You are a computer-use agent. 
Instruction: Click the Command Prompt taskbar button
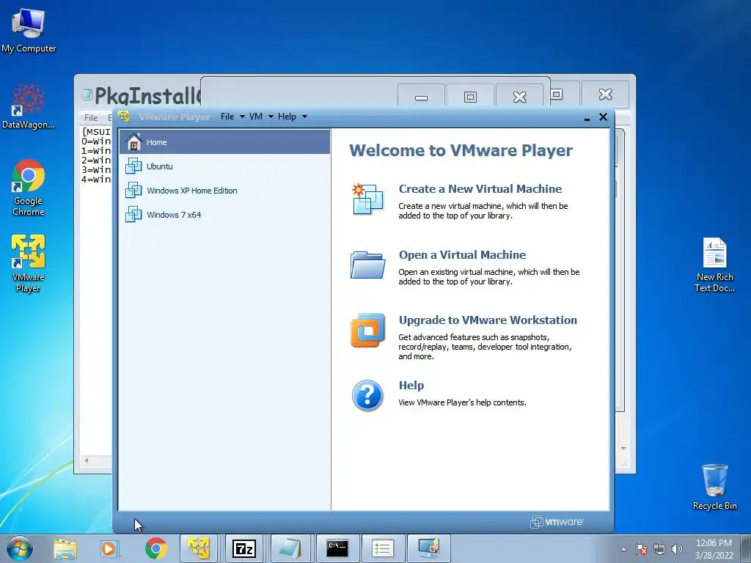(336, 548)
